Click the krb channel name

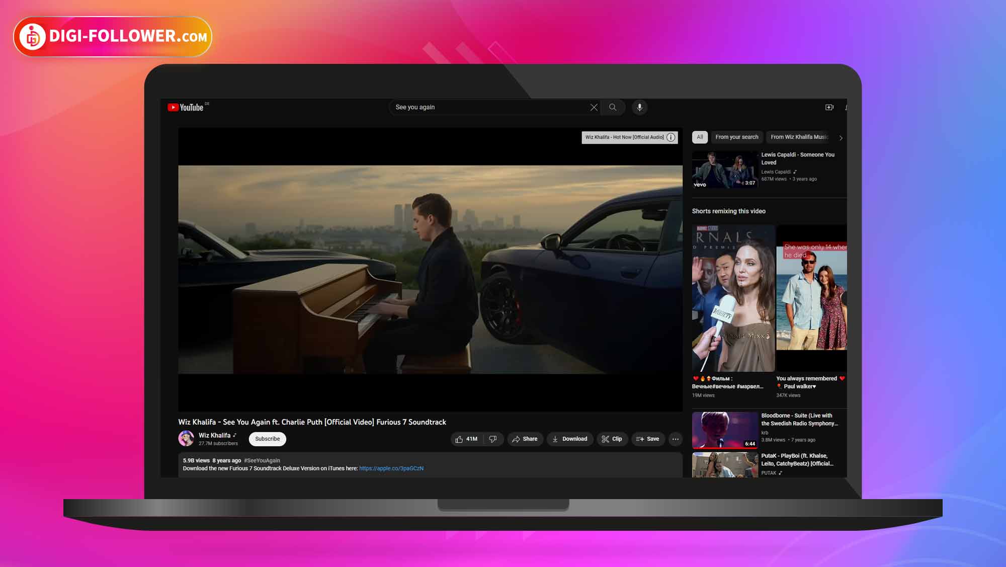765,433
